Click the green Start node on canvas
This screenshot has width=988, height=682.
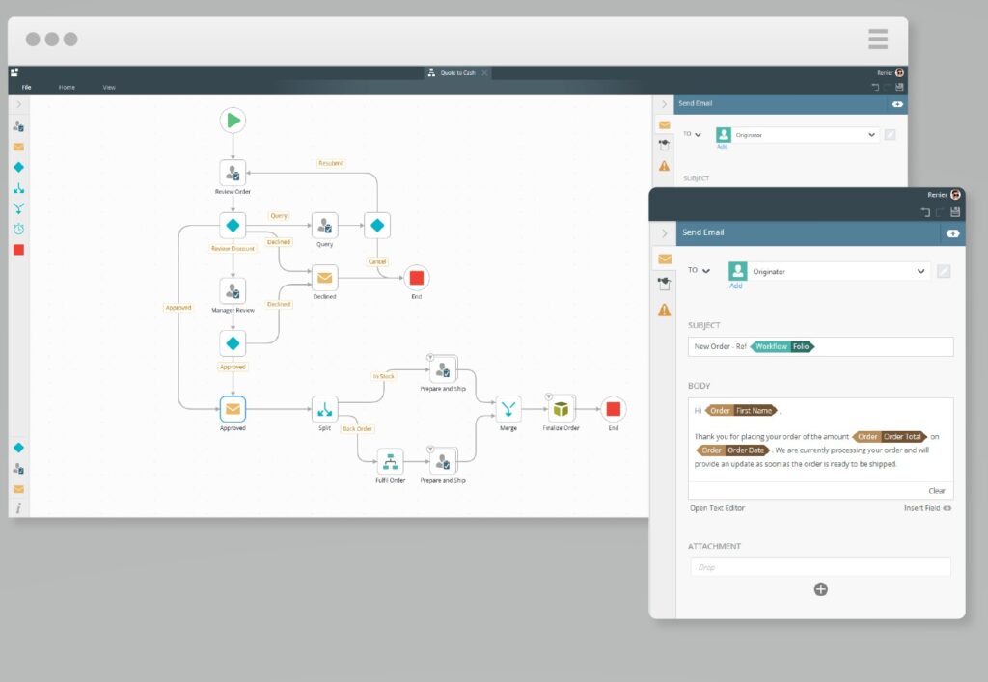(233, 120)
